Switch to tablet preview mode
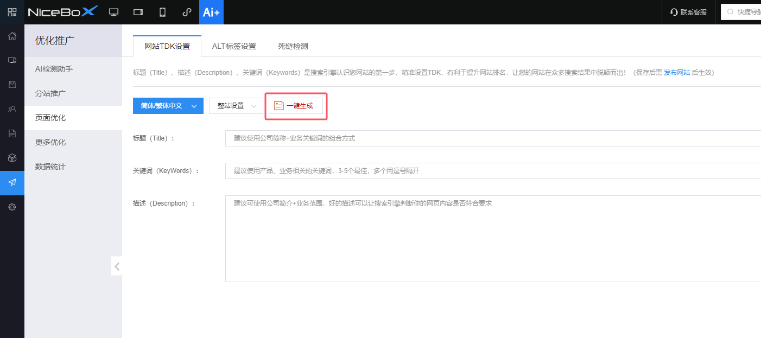761x338 pixels. click(x=138, y=11)
